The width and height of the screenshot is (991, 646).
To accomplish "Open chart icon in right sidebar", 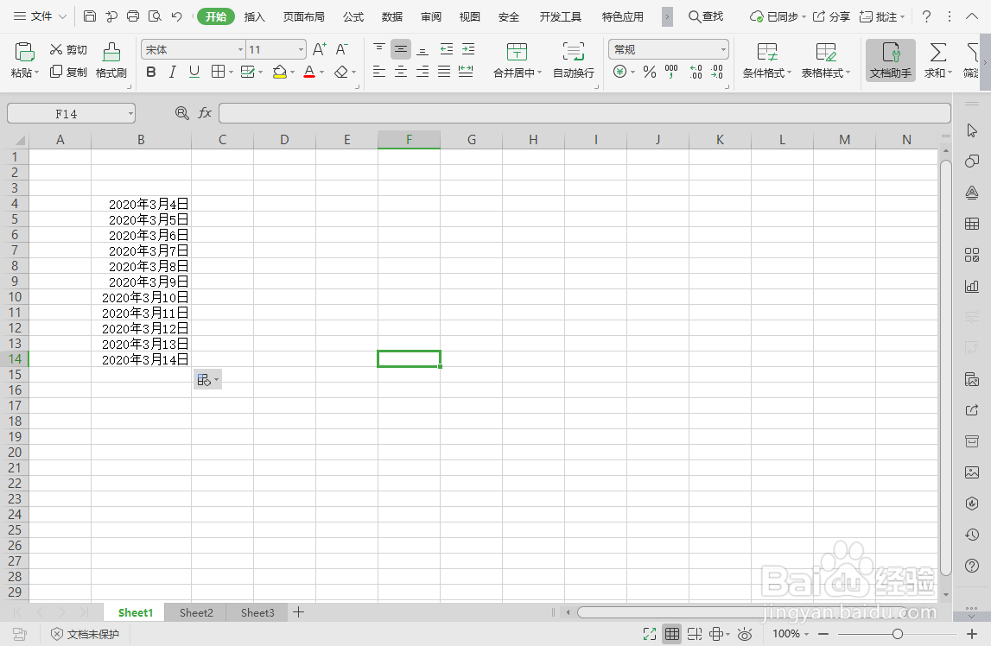I will 972,286.
